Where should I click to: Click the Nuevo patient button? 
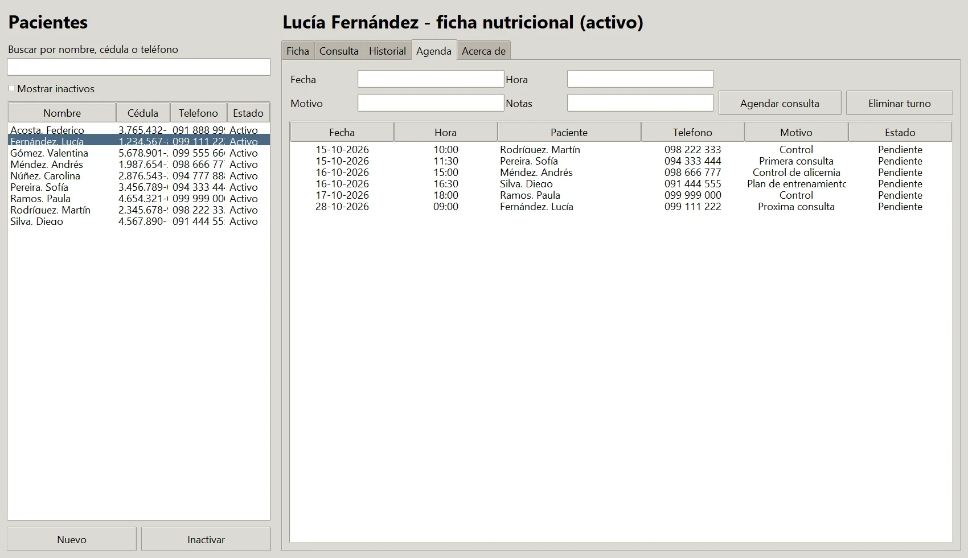coord(72,539)
